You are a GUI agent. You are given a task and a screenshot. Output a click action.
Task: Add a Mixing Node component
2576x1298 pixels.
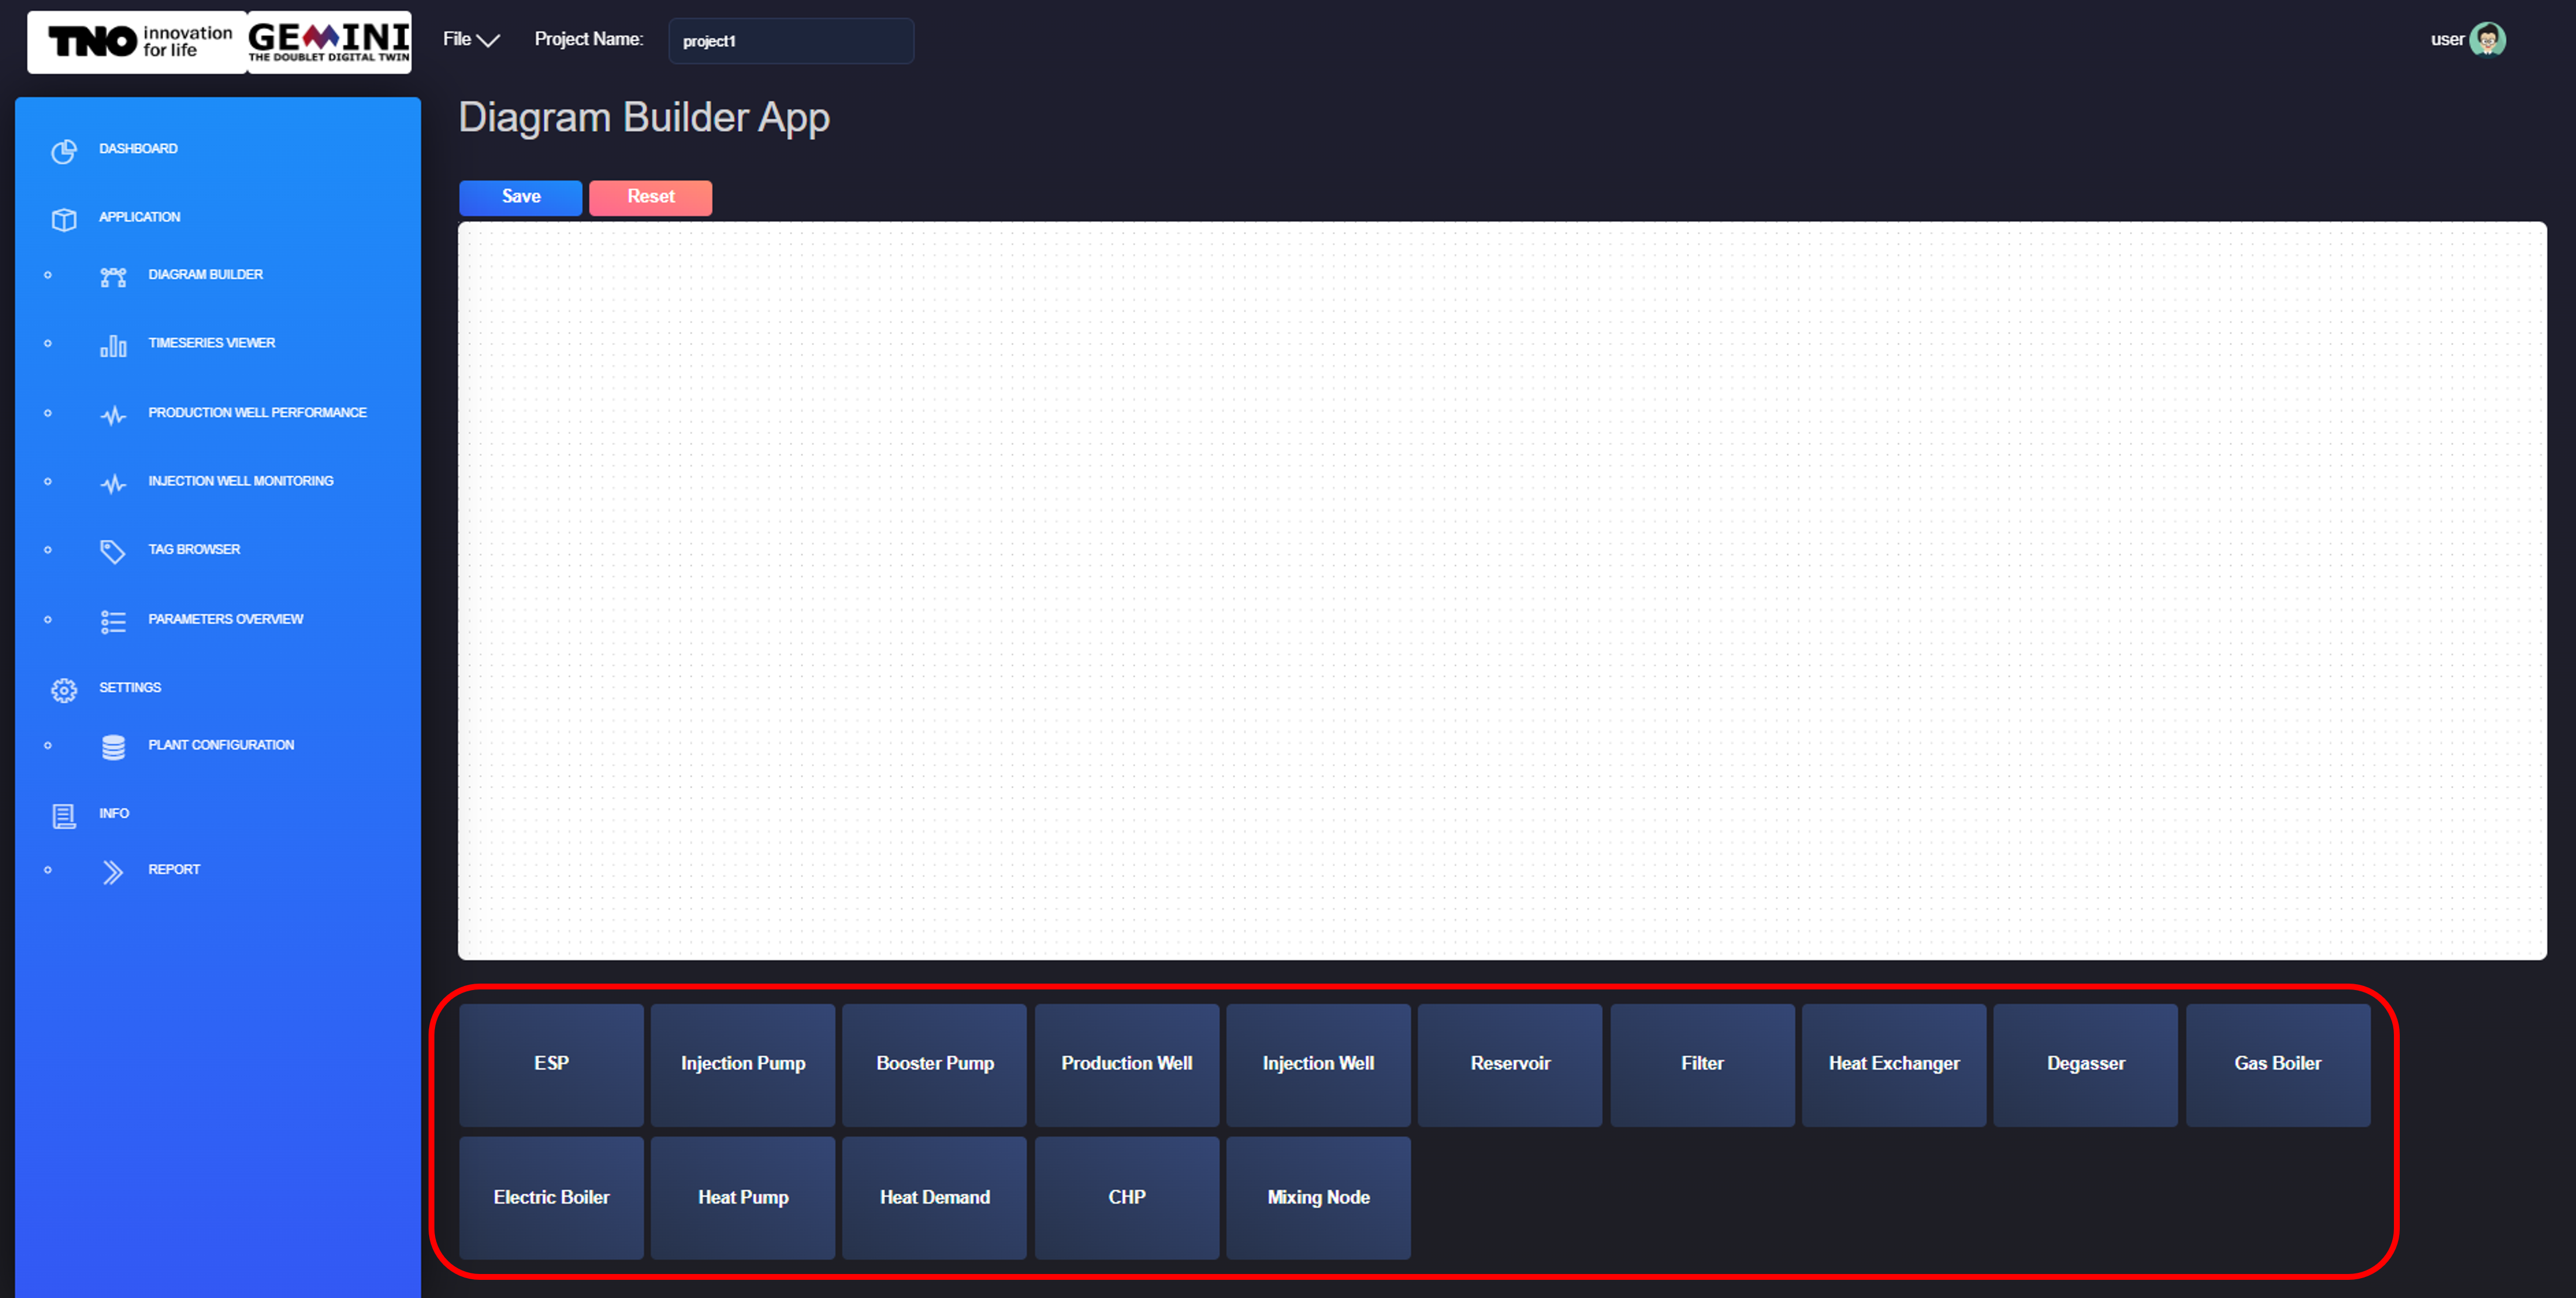(x=1318, y=1198)
